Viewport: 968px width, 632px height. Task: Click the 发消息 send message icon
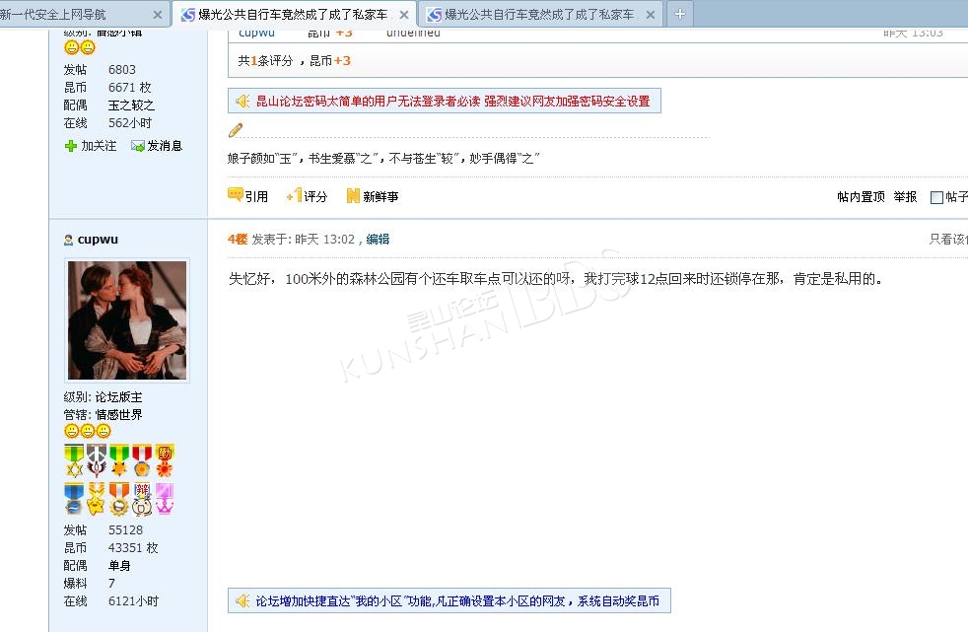(138, 146)
